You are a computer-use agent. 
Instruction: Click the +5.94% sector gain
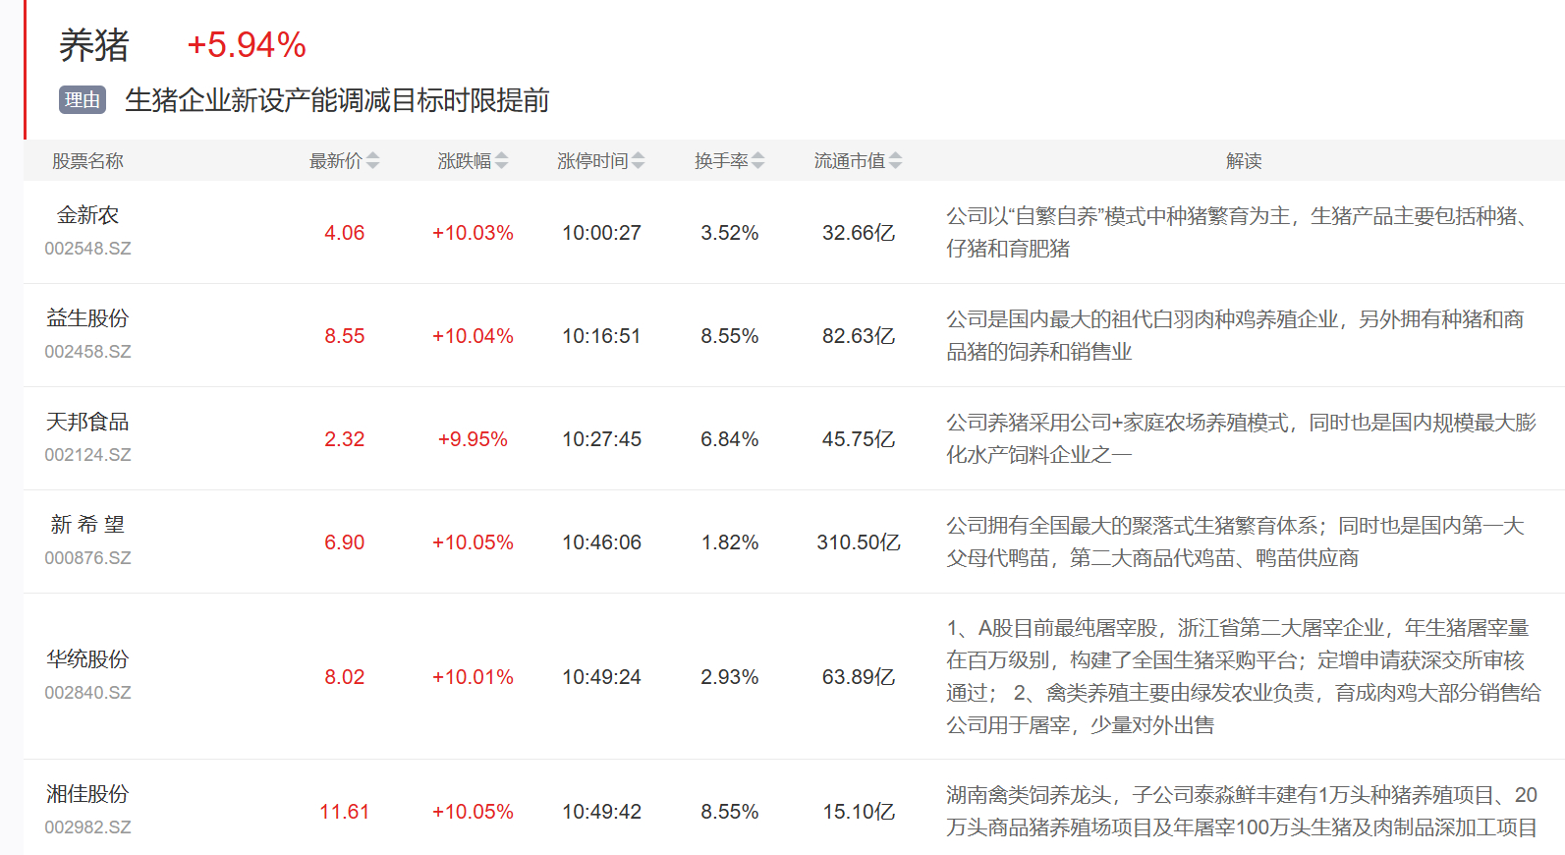(247, 45)
